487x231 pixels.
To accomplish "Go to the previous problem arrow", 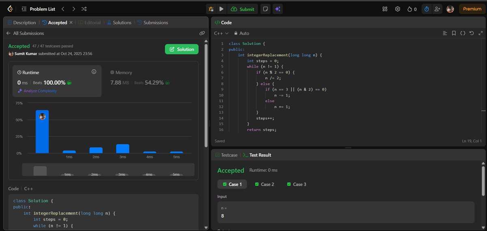I will pyautogui.click(x=62, y=9).
